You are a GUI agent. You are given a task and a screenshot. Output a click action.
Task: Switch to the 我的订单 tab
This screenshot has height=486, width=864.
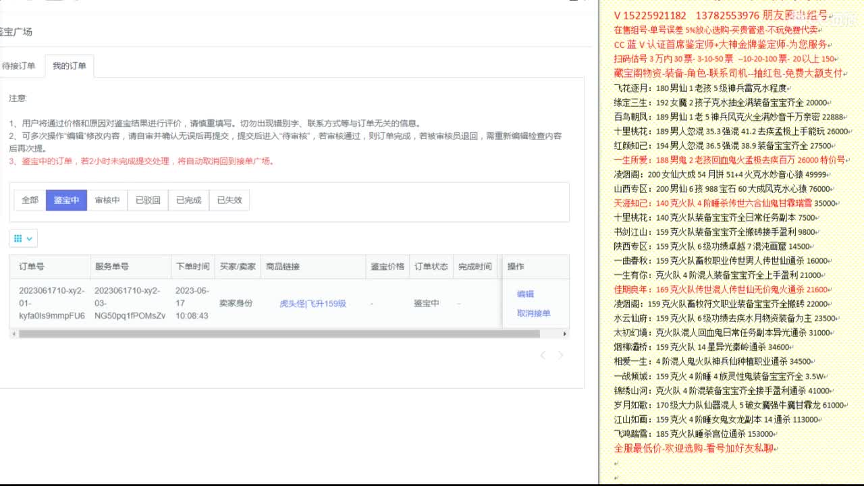(70, 65)
